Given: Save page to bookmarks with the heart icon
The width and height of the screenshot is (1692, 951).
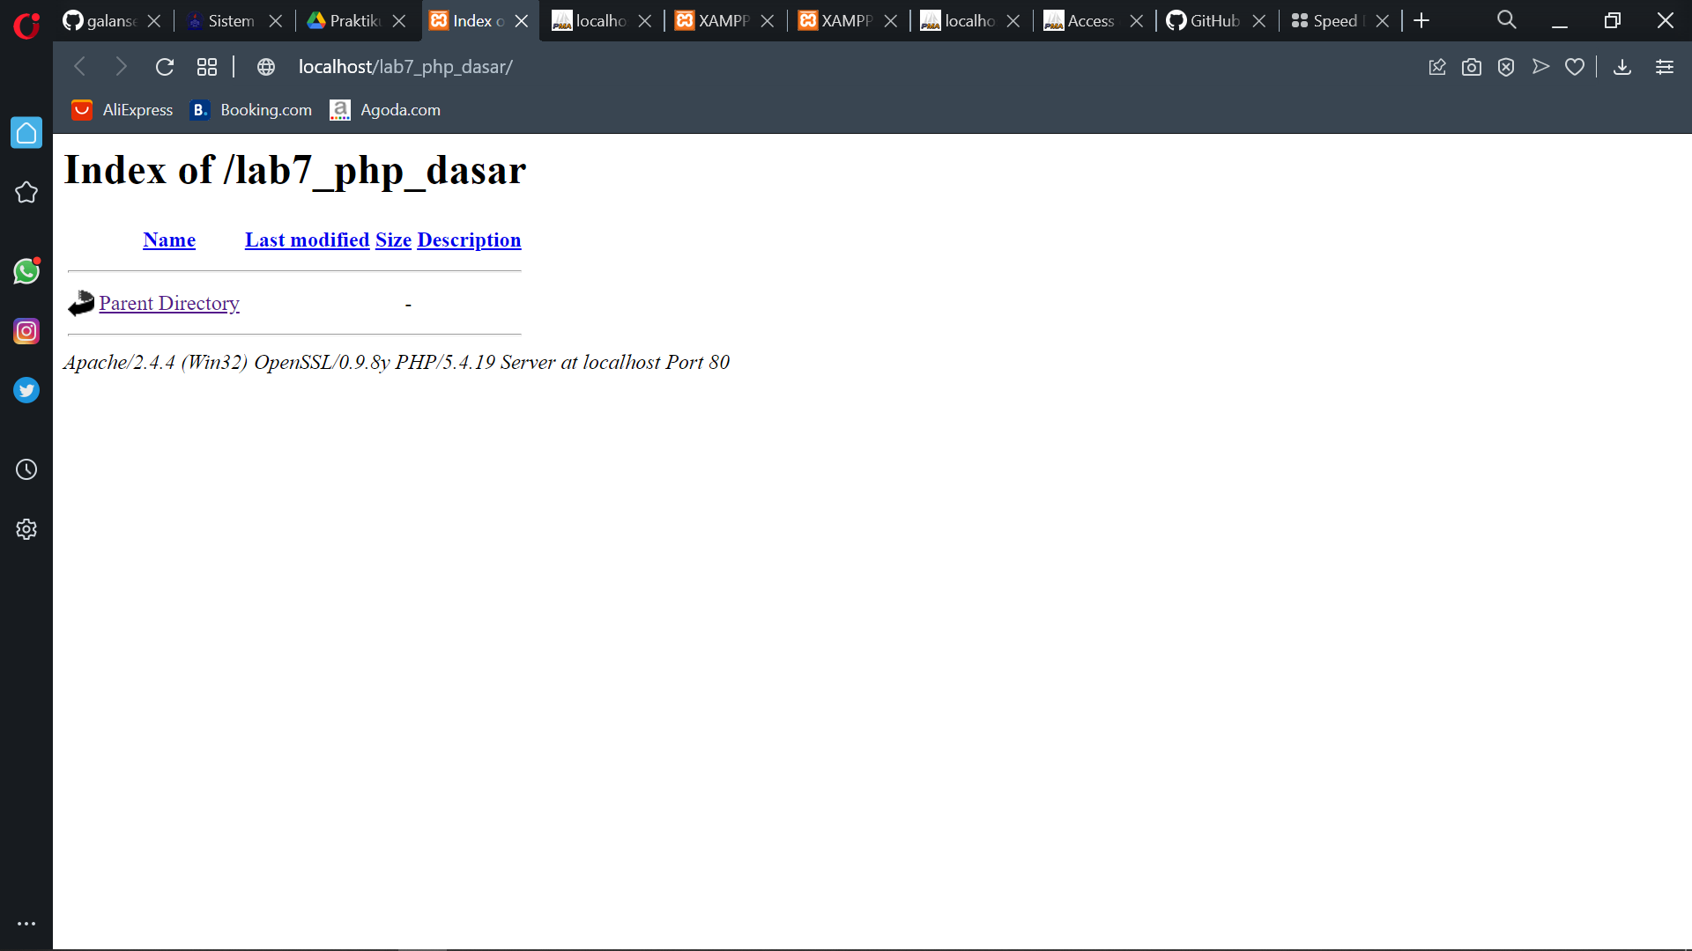Looking at the screenshot, I should click(1575, 66).
